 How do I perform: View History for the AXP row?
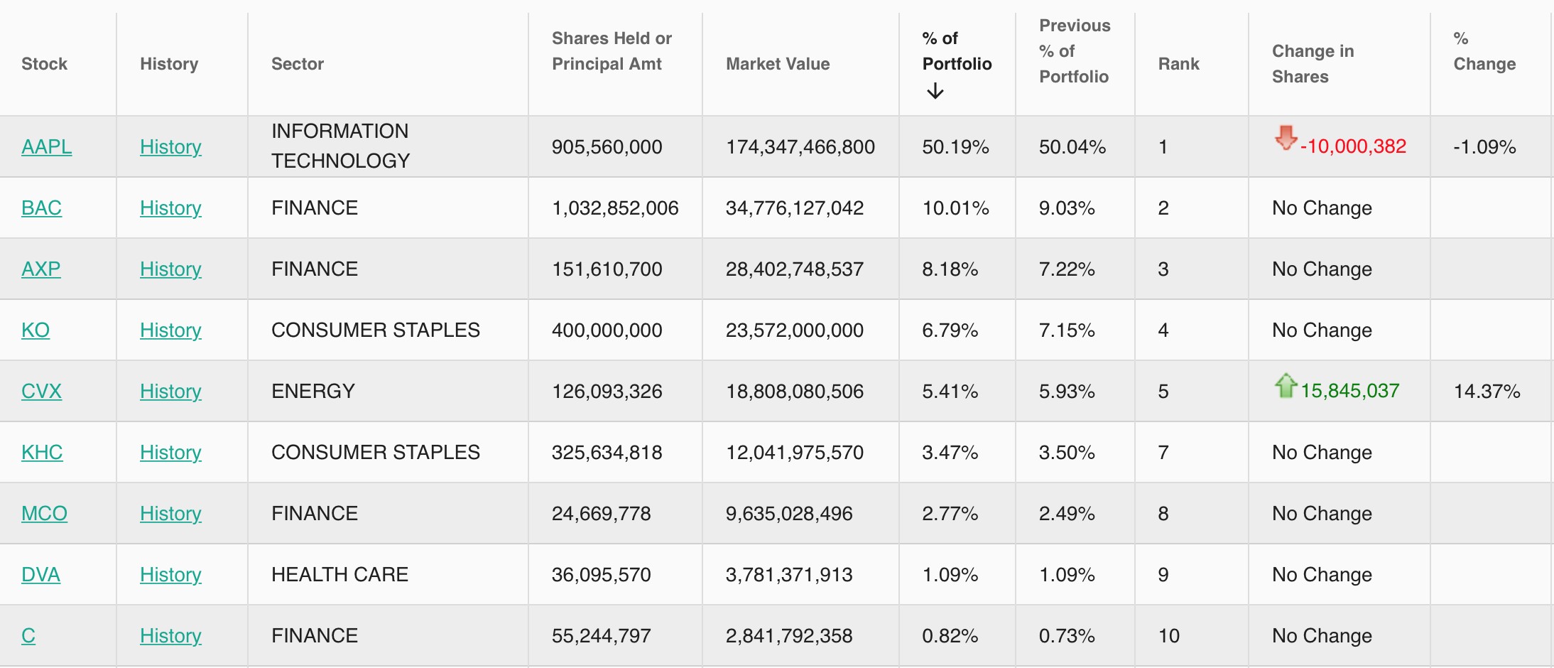[x=170, y=269]
